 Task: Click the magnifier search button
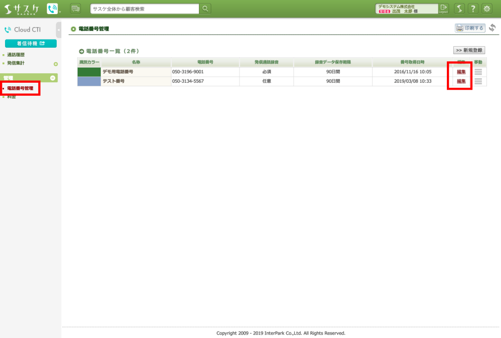(205, 9)
